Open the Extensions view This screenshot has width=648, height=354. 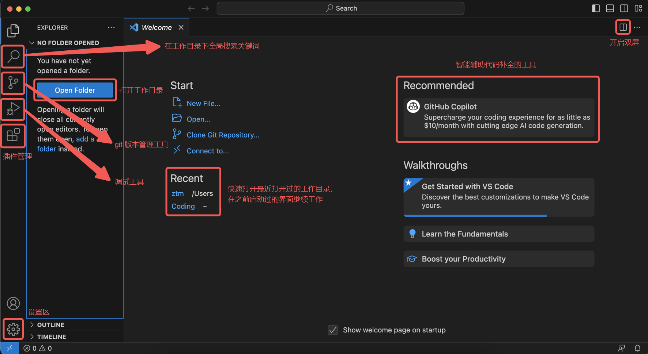(13, 135)
